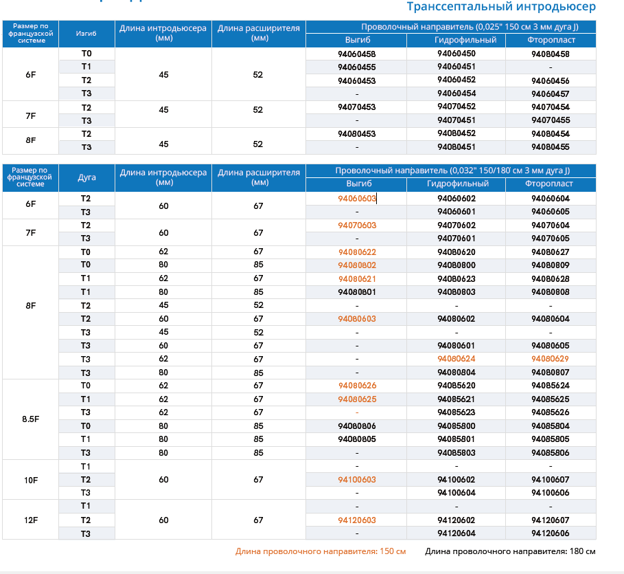
Task: Click orange code 94080603
Action: tap(356, 318)
